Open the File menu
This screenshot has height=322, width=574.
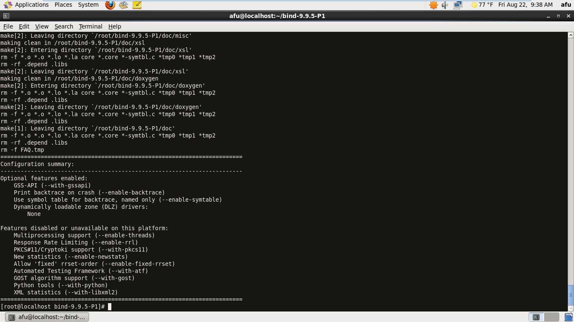[8, 26]
